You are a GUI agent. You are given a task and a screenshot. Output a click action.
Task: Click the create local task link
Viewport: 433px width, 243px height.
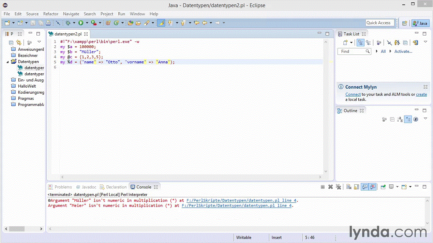[x=421, y=94]
